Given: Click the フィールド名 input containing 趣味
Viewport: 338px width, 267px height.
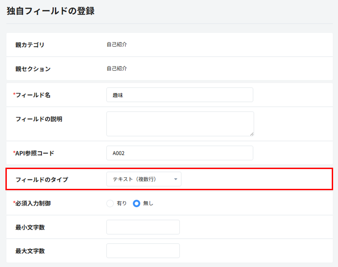Looking at the screenshot, I should [x=179, y=95].
